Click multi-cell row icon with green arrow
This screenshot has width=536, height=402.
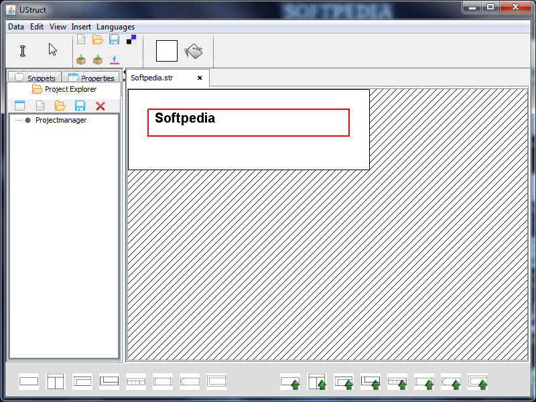tap(397, 381)
